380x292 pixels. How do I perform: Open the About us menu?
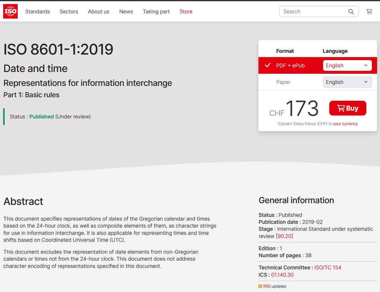[x=98, y=11]
